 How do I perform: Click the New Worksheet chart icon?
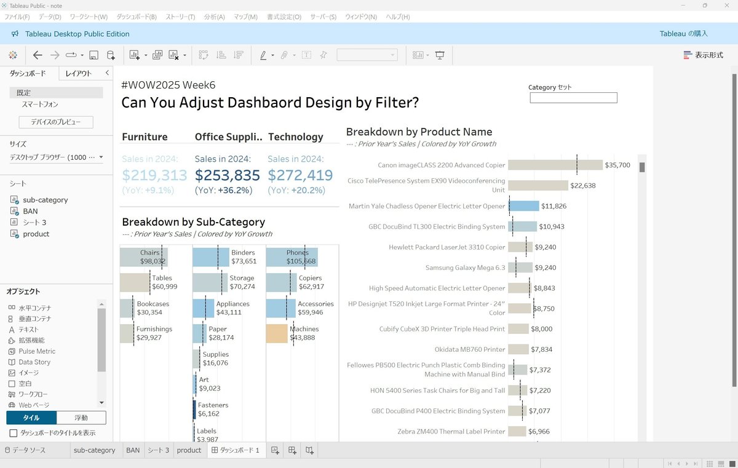point(135,55)
